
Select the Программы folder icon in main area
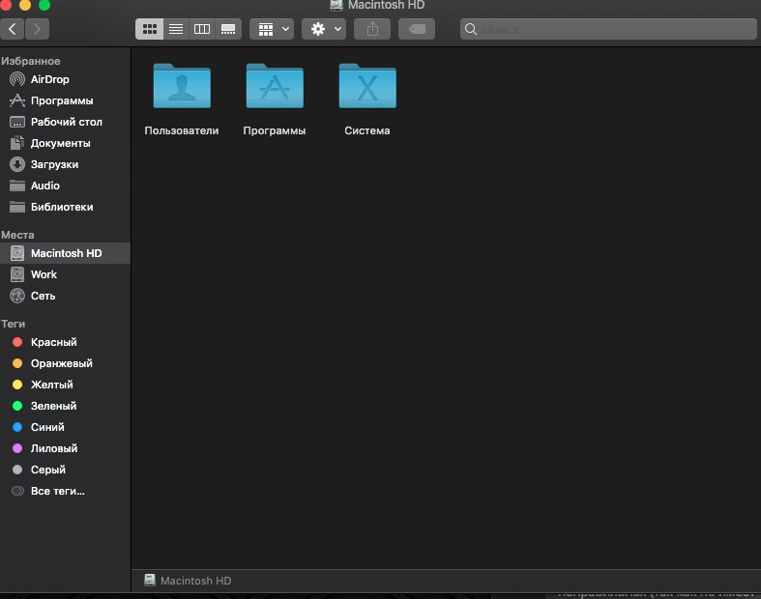pyautogui.click(x=275, y=86)
